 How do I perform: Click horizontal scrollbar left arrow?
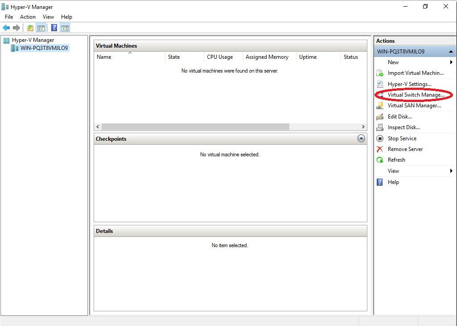tap(98, 126)
